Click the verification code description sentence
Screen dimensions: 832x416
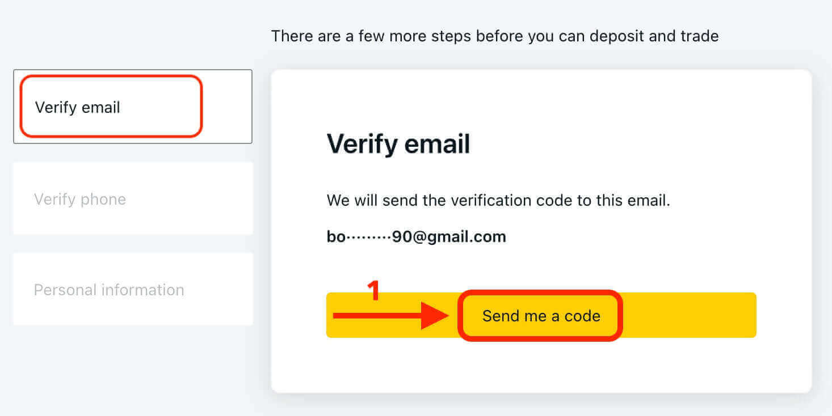(x=498, y=200)
